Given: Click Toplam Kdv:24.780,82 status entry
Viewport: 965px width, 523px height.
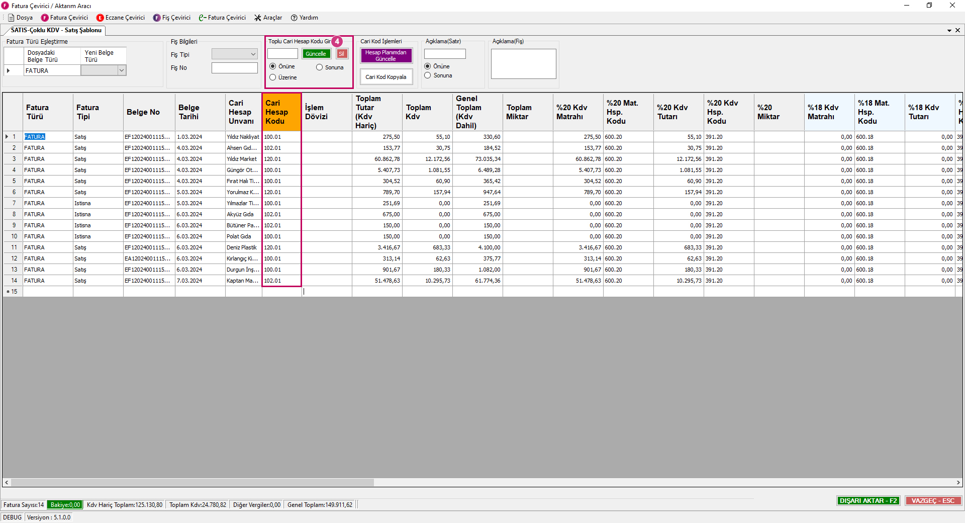Looking at the screenshot, I should (x=198, y=505).
